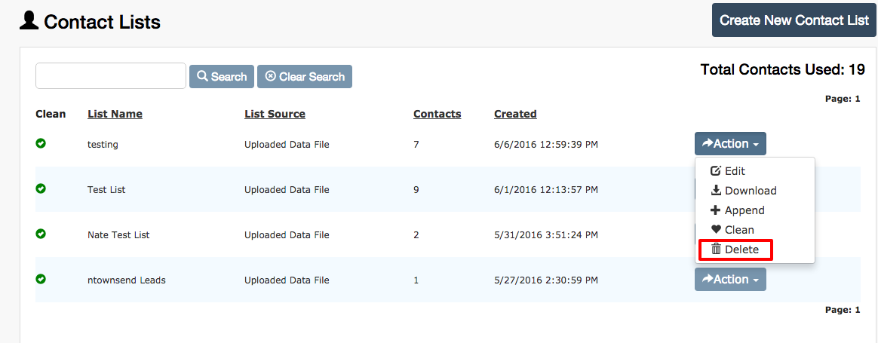Select Delete in the Action menu
The image size is (878, 343).
coord(735,250)
